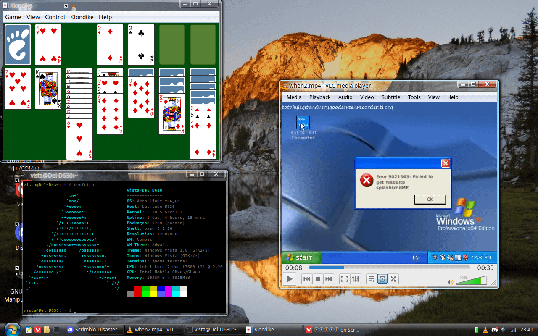538x336 pixels.
Task: Open VLC extended settings (equalizer sliders)
Action: pyautogui.click(x=356, y=279)
